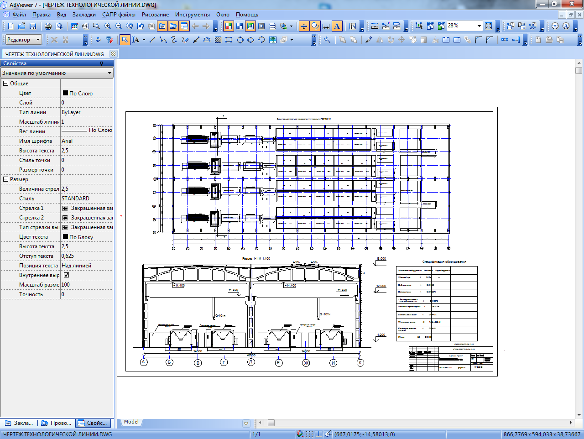This screenshot has width=584, height=439.
Task: Select the Стрелка 2 value field
Action: [87, 218]
